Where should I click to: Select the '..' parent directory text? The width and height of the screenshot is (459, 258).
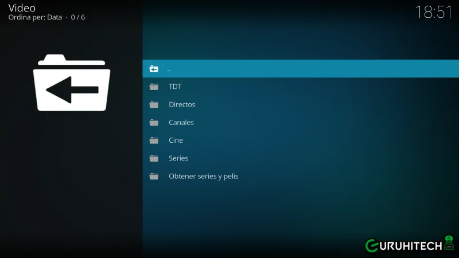169,69
